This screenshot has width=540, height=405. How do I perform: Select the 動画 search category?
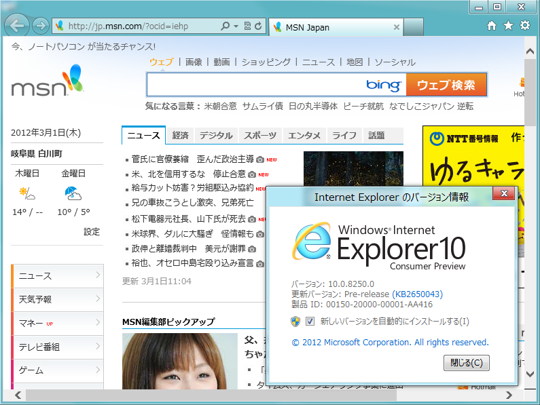pos(221,62)
